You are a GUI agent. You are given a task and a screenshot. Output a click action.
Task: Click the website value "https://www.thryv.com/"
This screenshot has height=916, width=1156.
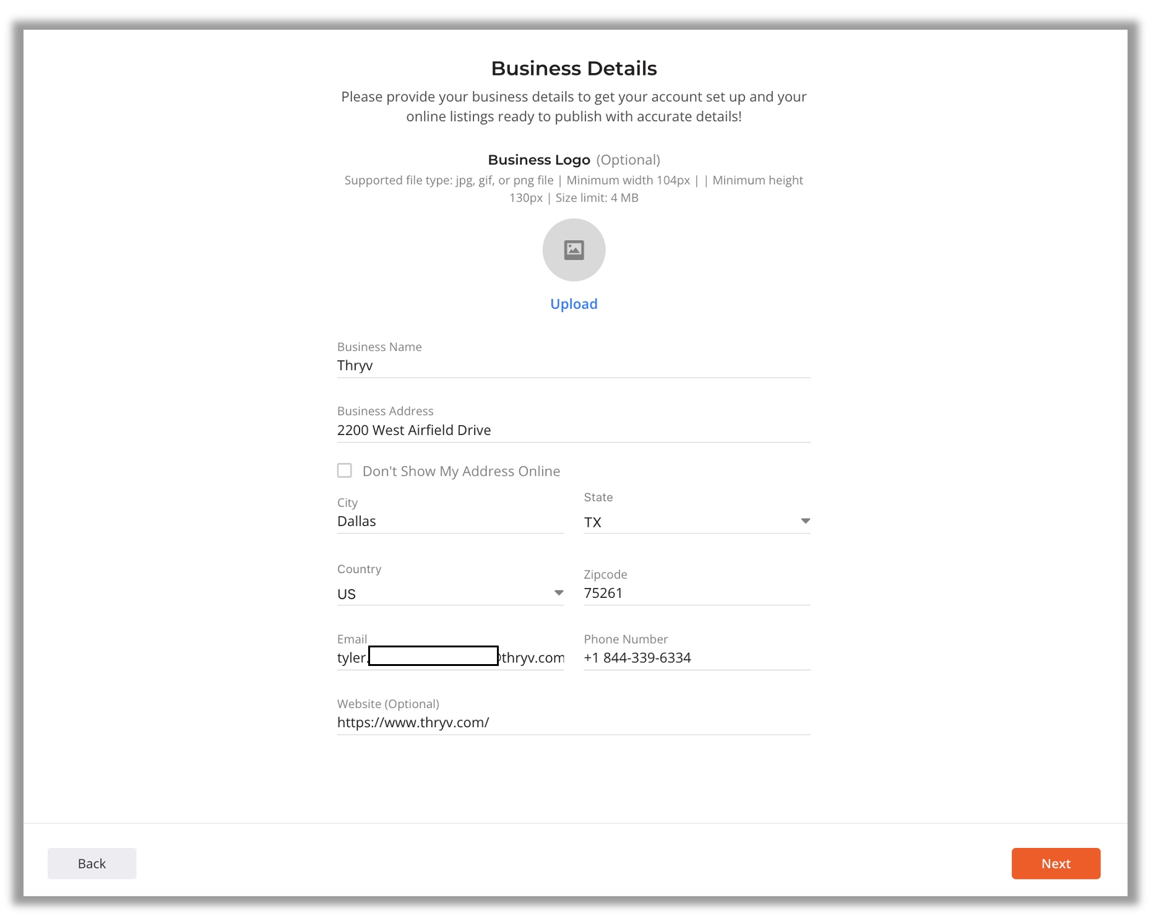tap(413, 722)
